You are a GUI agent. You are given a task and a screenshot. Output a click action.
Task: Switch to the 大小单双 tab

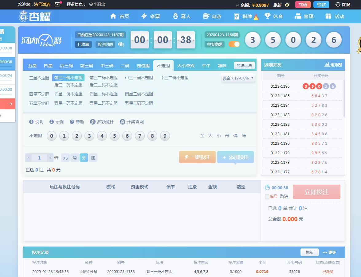click(x=186, y=66)
